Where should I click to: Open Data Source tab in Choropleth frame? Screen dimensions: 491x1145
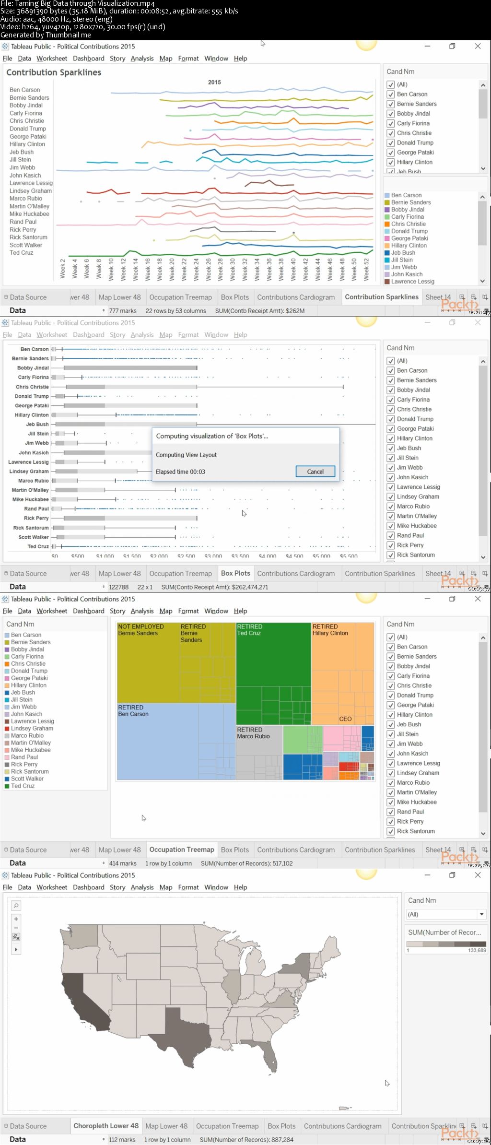click(26, 1126)
